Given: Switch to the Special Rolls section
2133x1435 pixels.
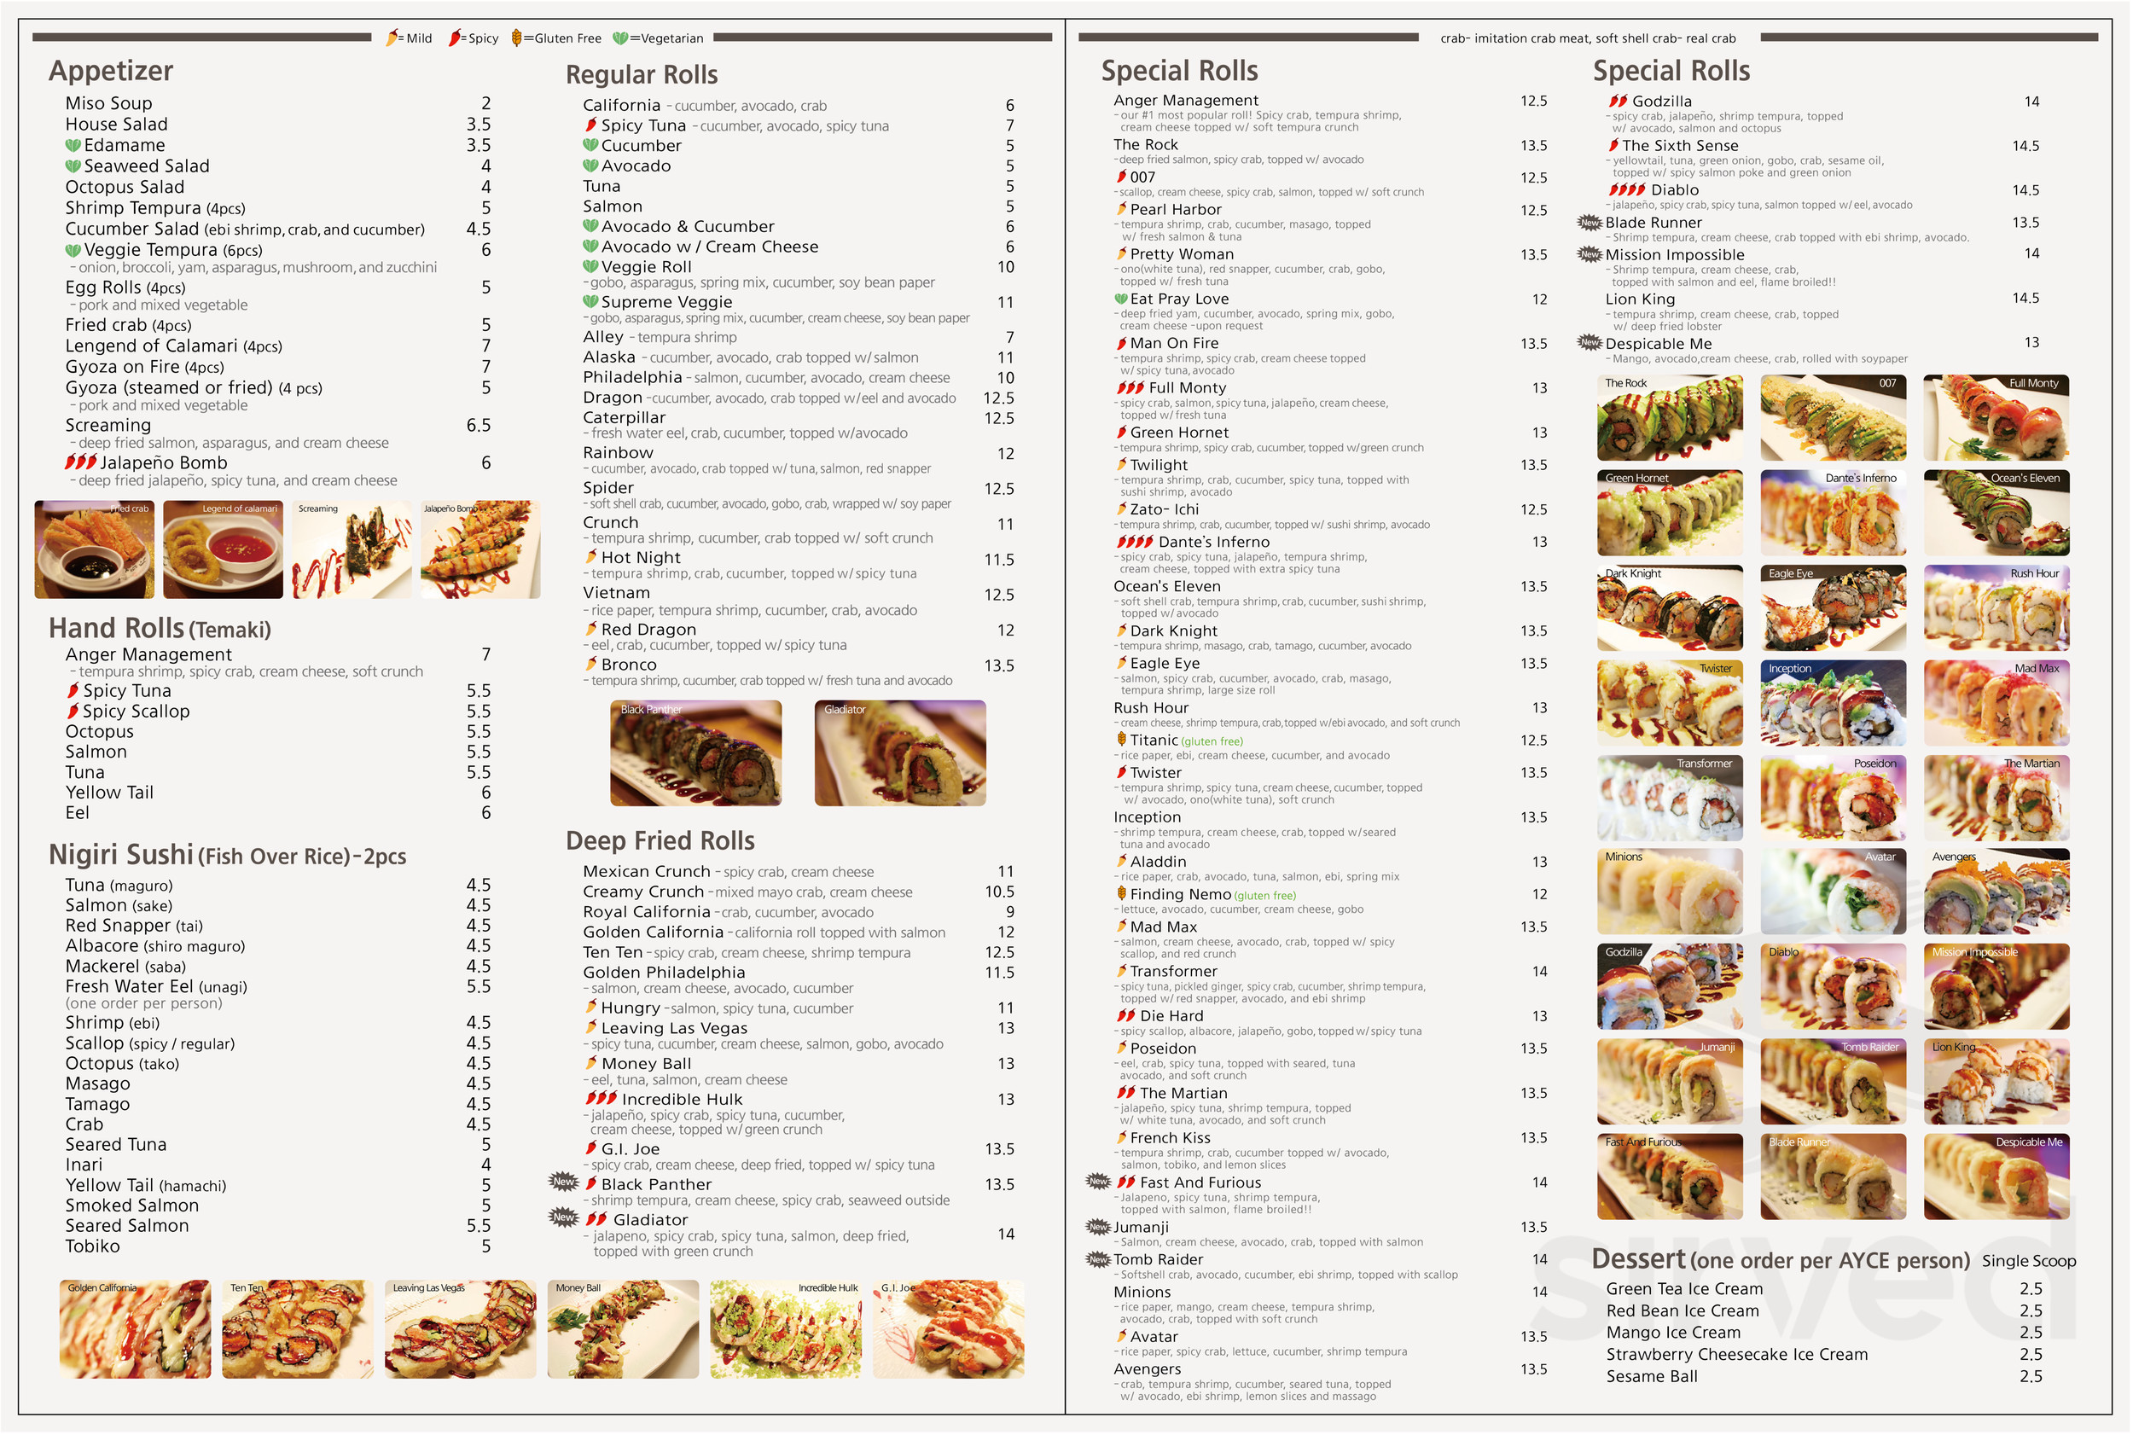Looking at the screenshot, I should 1181,70.
